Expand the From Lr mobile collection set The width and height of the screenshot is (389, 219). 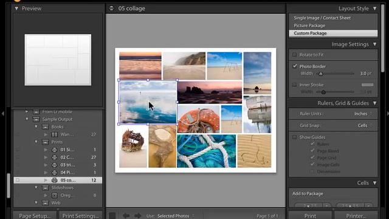(x=27, y=112)
